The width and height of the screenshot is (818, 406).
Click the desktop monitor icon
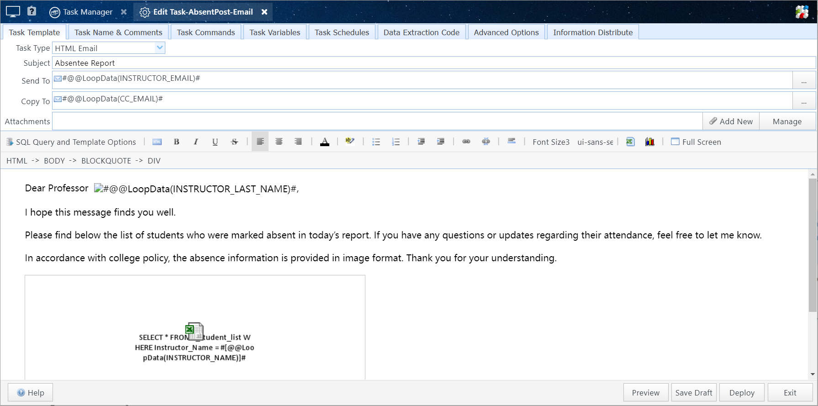pyautogui.click(x=13, y=11)
